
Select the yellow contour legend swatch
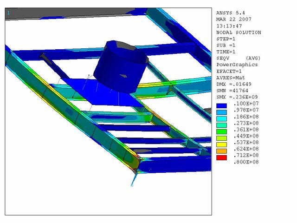(x=222, y=145)
